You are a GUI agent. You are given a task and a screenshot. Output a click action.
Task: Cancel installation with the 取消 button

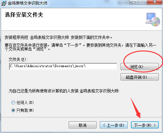pos(83,125)
